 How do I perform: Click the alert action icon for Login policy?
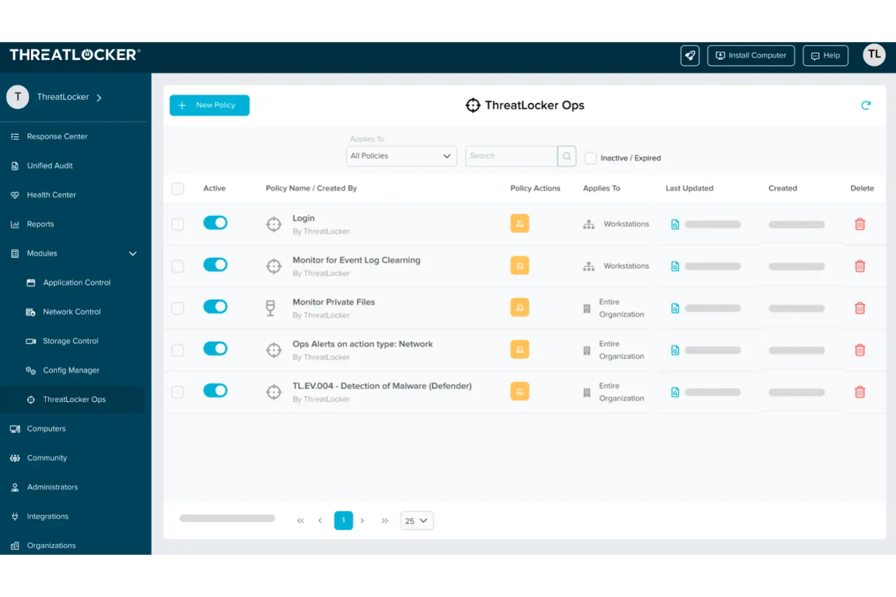click(x=519, y=223)
